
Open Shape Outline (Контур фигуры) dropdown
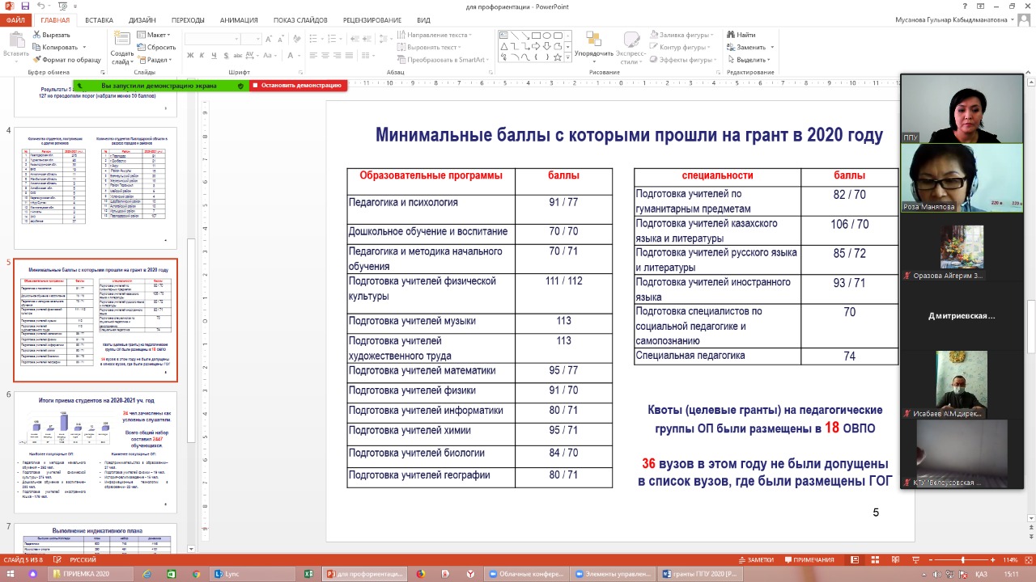681,47
